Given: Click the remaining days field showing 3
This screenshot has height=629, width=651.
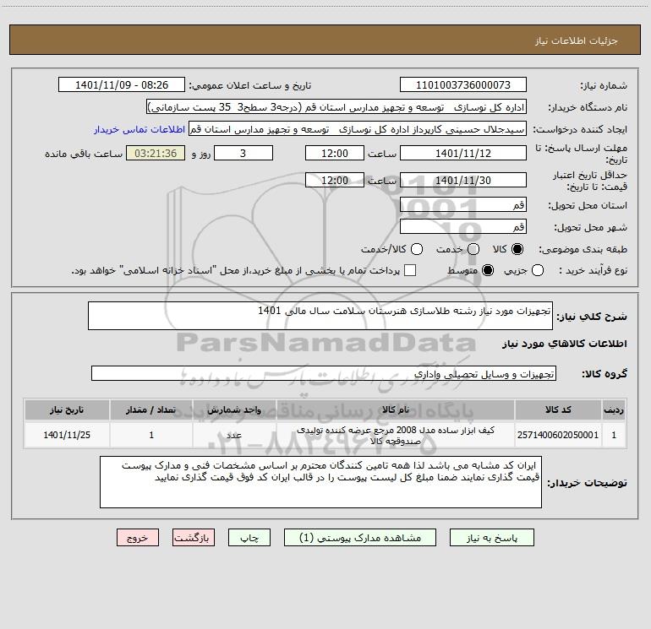Looking at the screenshot, I should click(243, 153).
